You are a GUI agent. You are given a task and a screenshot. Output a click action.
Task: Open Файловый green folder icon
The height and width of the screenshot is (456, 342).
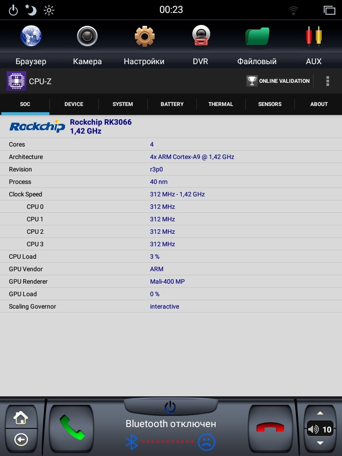click(257, 37)
